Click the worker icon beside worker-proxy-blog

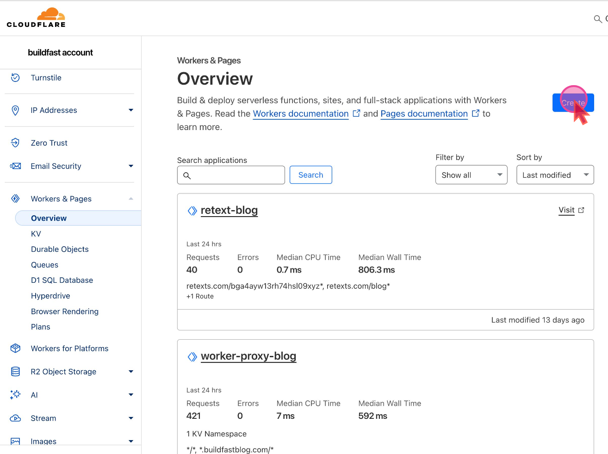[x=192, y=357]
